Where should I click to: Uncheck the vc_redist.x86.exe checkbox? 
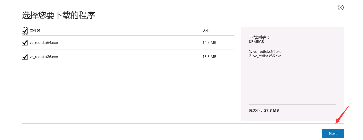[25, 57]
